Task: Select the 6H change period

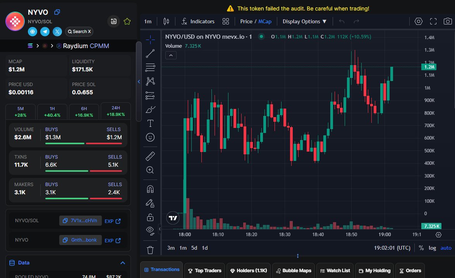Action: pyautogui.click(x=84, y=112)
